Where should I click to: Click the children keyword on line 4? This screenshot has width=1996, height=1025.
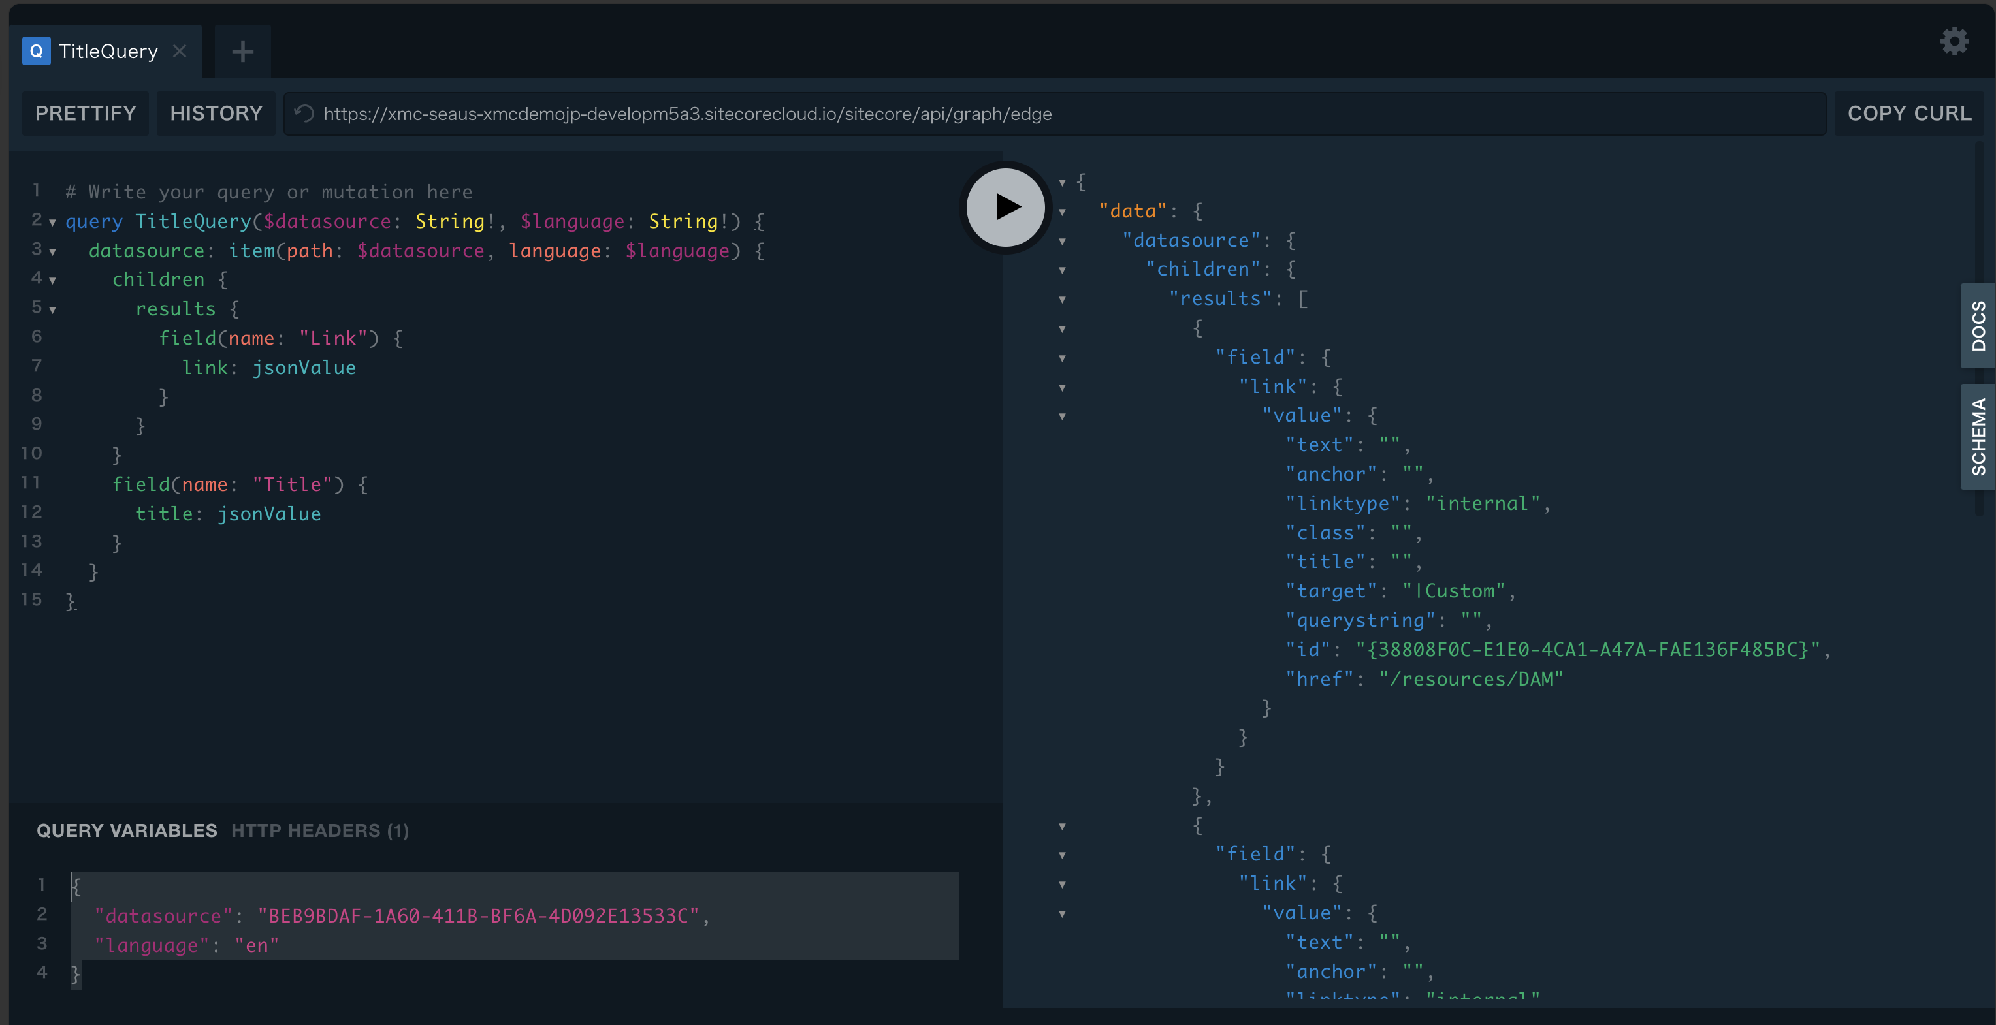(158, 279)
